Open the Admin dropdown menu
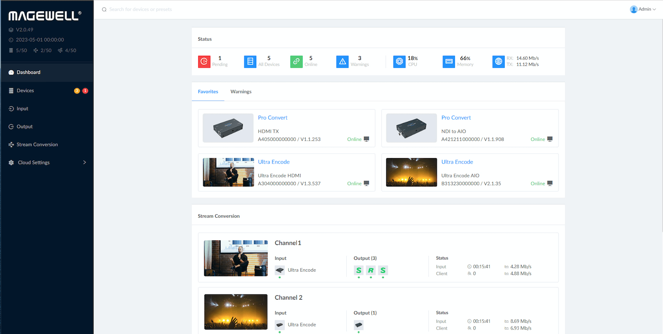The image size is (663, 334). (643, 9)
